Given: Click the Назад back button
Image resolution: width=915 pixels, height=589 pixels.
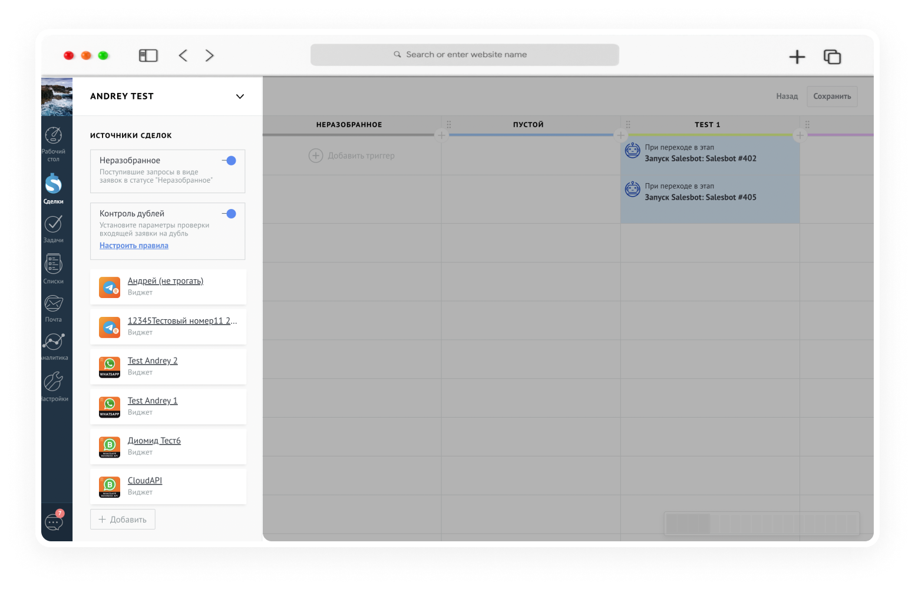Looking at the screenshot, I should pyautogui.click(x=787, y=97).
